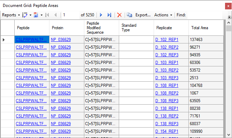The height and width of the screenshot is (138, 232).
Task: Open dropdown arrow beside colored grid icon
Action: (41, 15)
